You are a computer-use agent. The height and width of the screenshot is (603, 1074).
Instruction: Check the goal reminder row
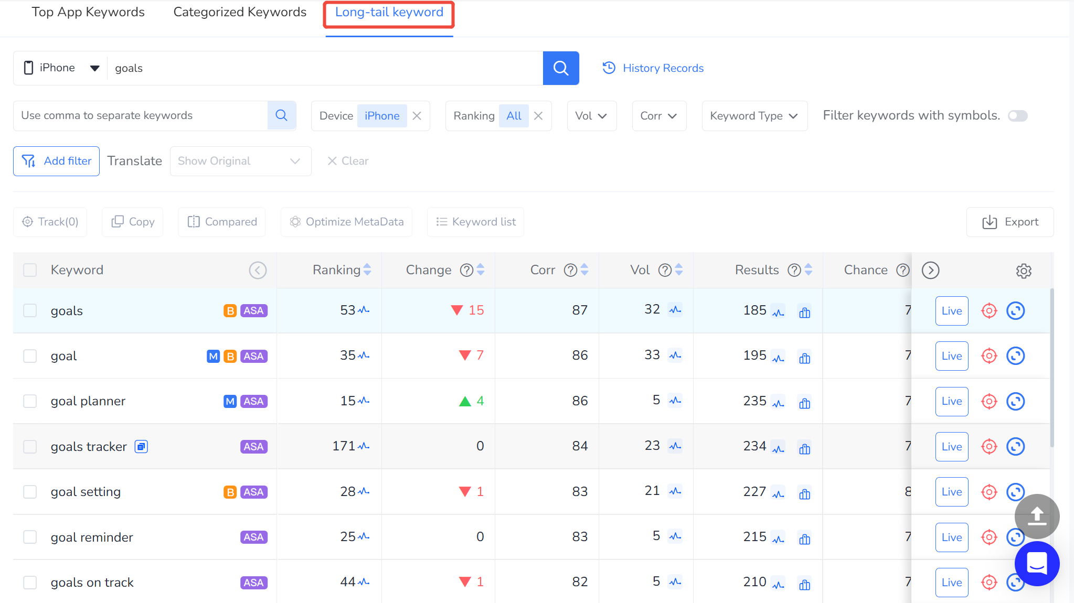pyautogui.click(x=30, y=537)
